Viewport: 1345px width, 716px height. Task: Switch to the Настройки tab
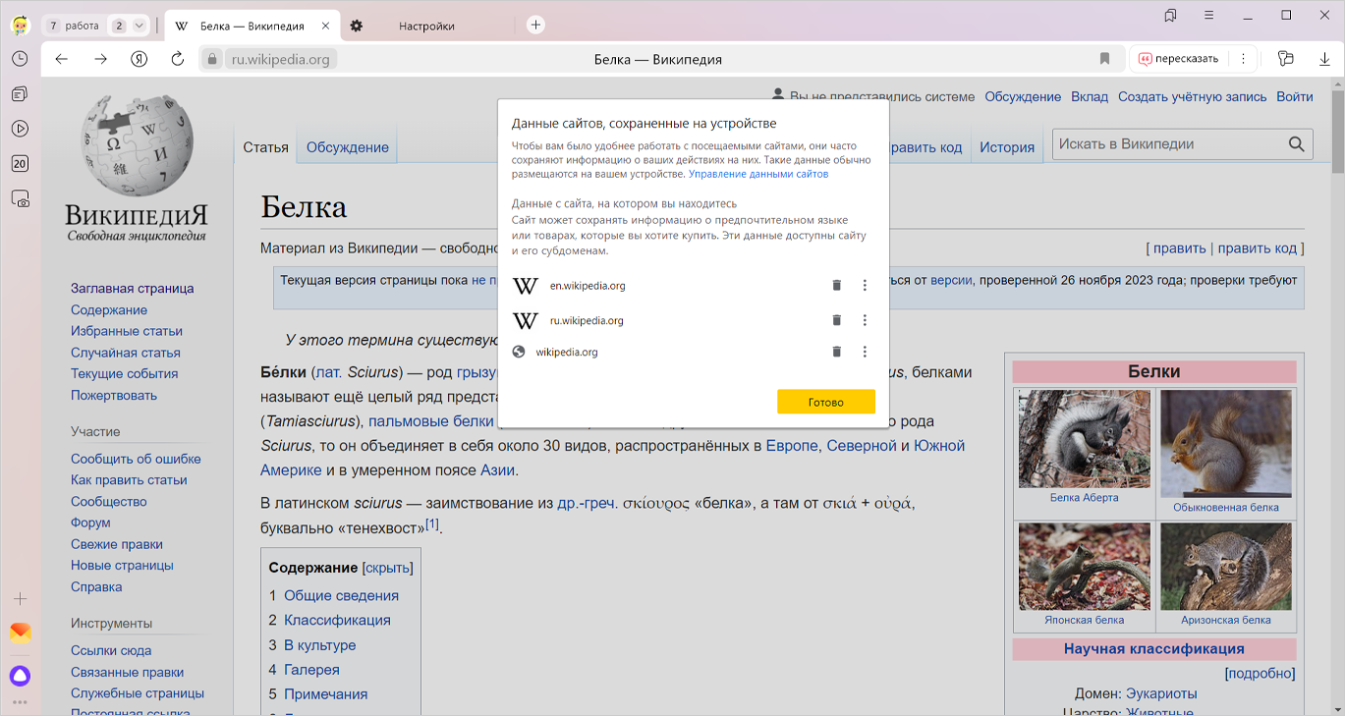[x=426, y=27]
